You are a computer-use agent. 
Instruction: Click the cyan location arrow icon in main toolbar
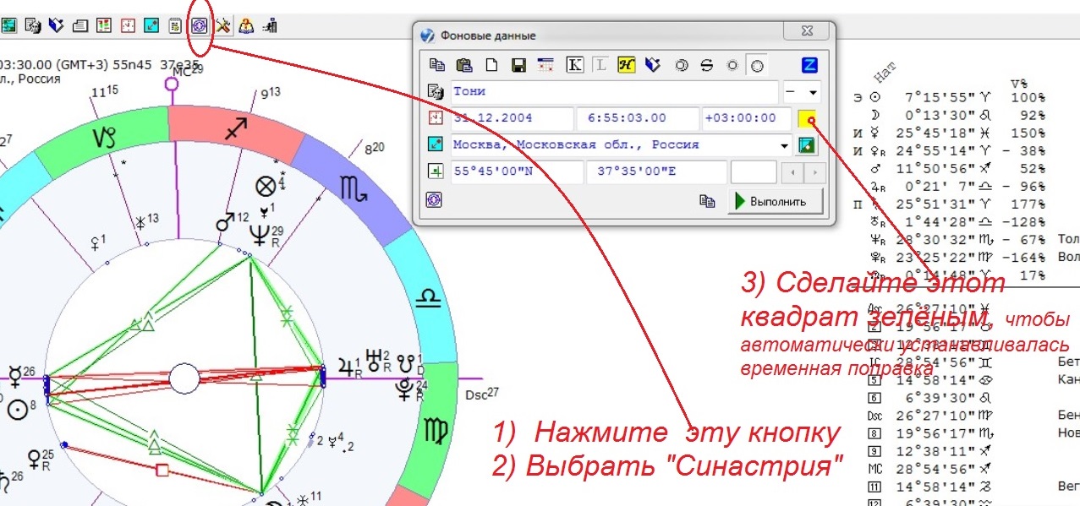[151, 25]
